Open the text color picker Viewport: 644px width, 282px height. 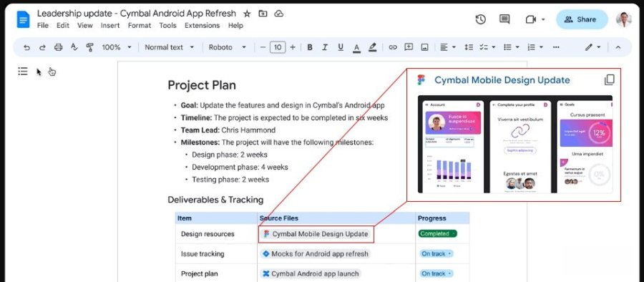[x=356, y=47]
